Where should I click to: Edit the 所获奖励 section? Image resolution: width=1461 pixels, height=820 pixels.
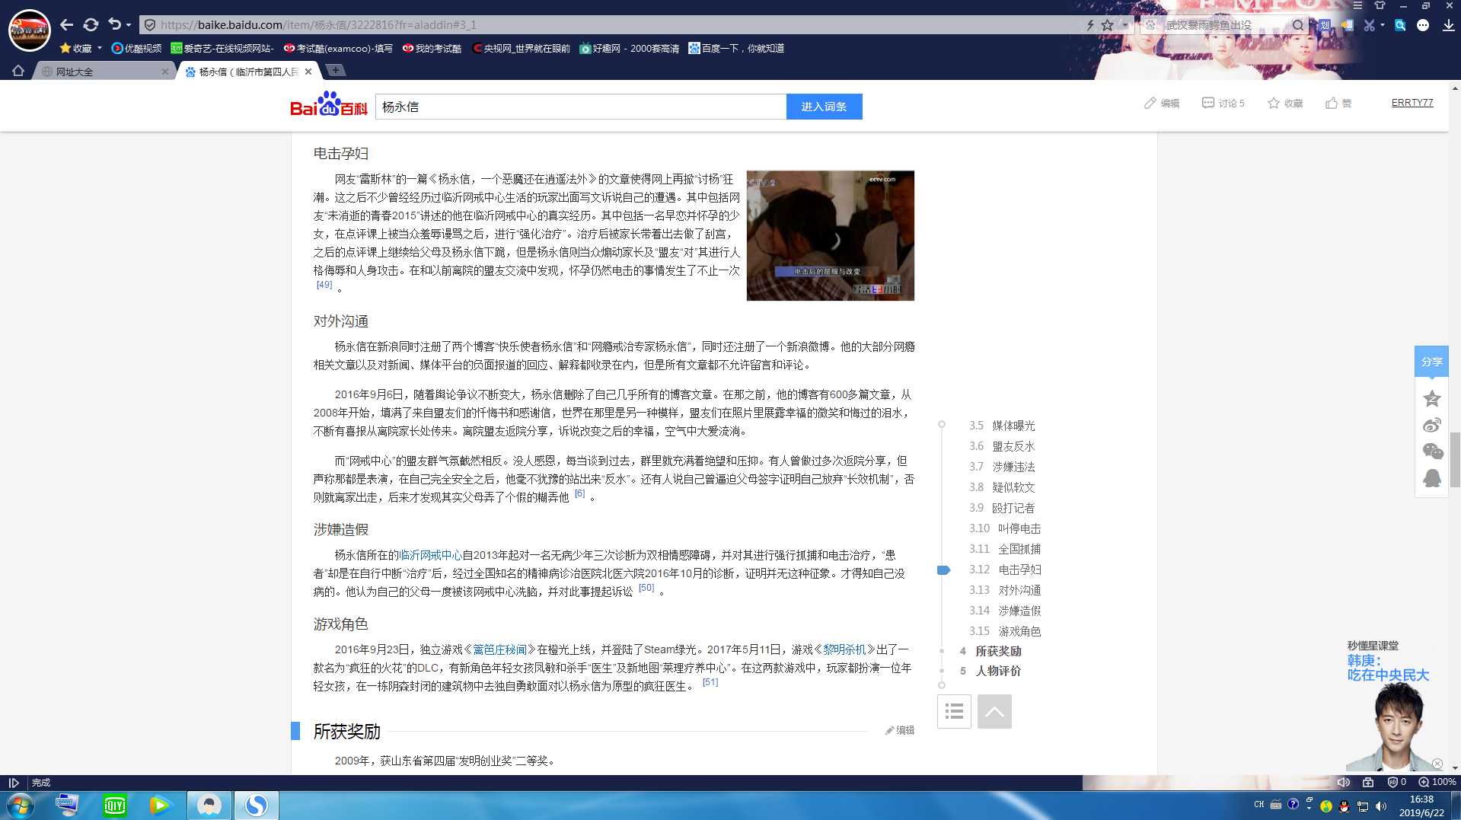pyautogui.click(x=900, y=730)
